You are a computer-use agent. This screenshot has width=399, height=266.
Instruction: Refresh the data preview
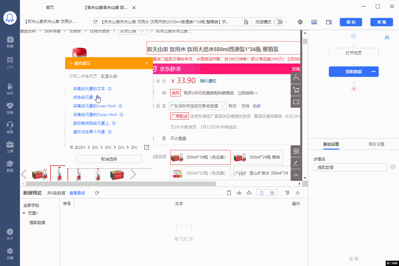(97, 193)
